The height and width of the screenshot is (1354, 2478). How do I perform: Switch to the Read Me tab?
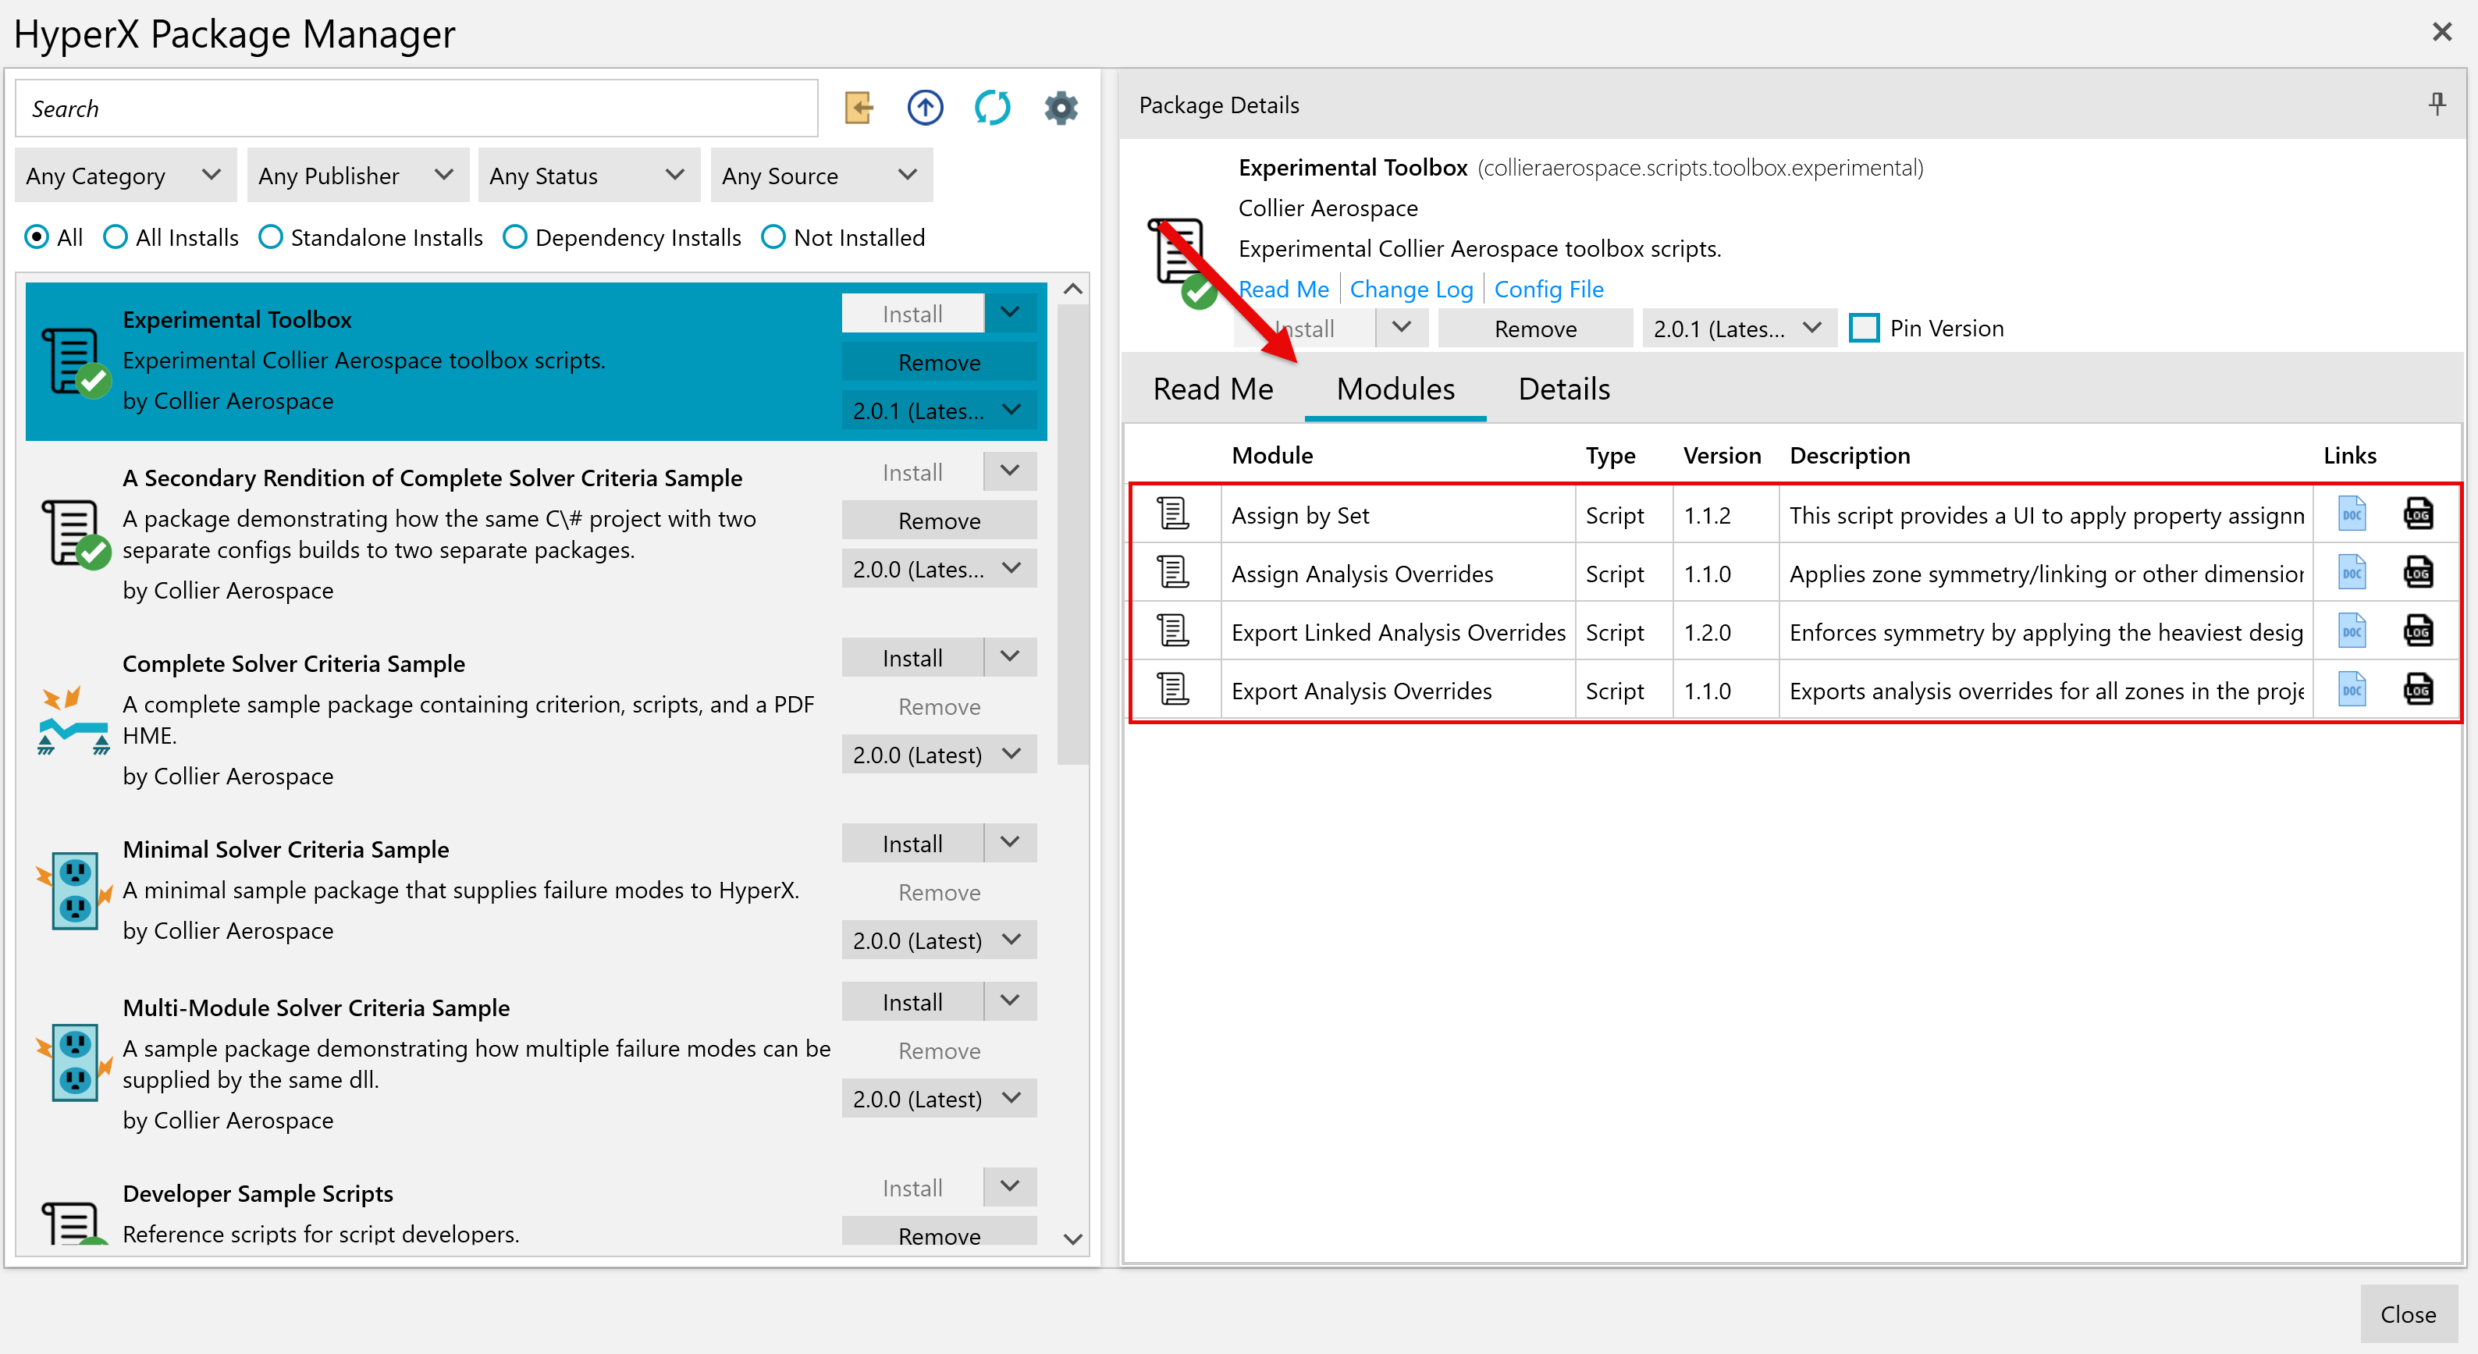click(1213, 389)
